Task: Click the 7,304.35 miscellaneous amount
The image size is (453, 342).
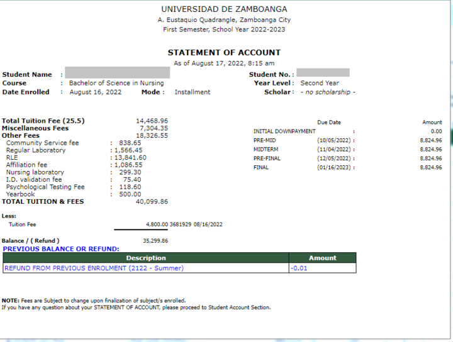Action: point(154,128)
